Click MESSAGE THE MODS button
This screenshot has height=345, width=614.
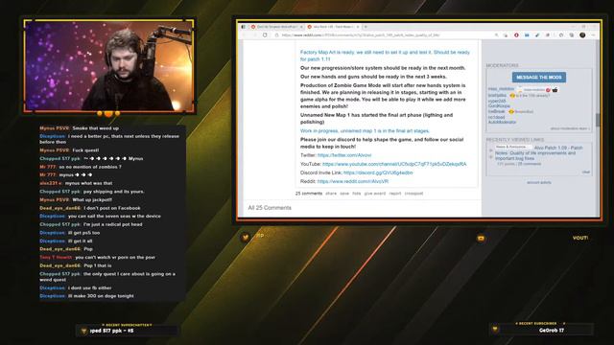tap(539, 78)
